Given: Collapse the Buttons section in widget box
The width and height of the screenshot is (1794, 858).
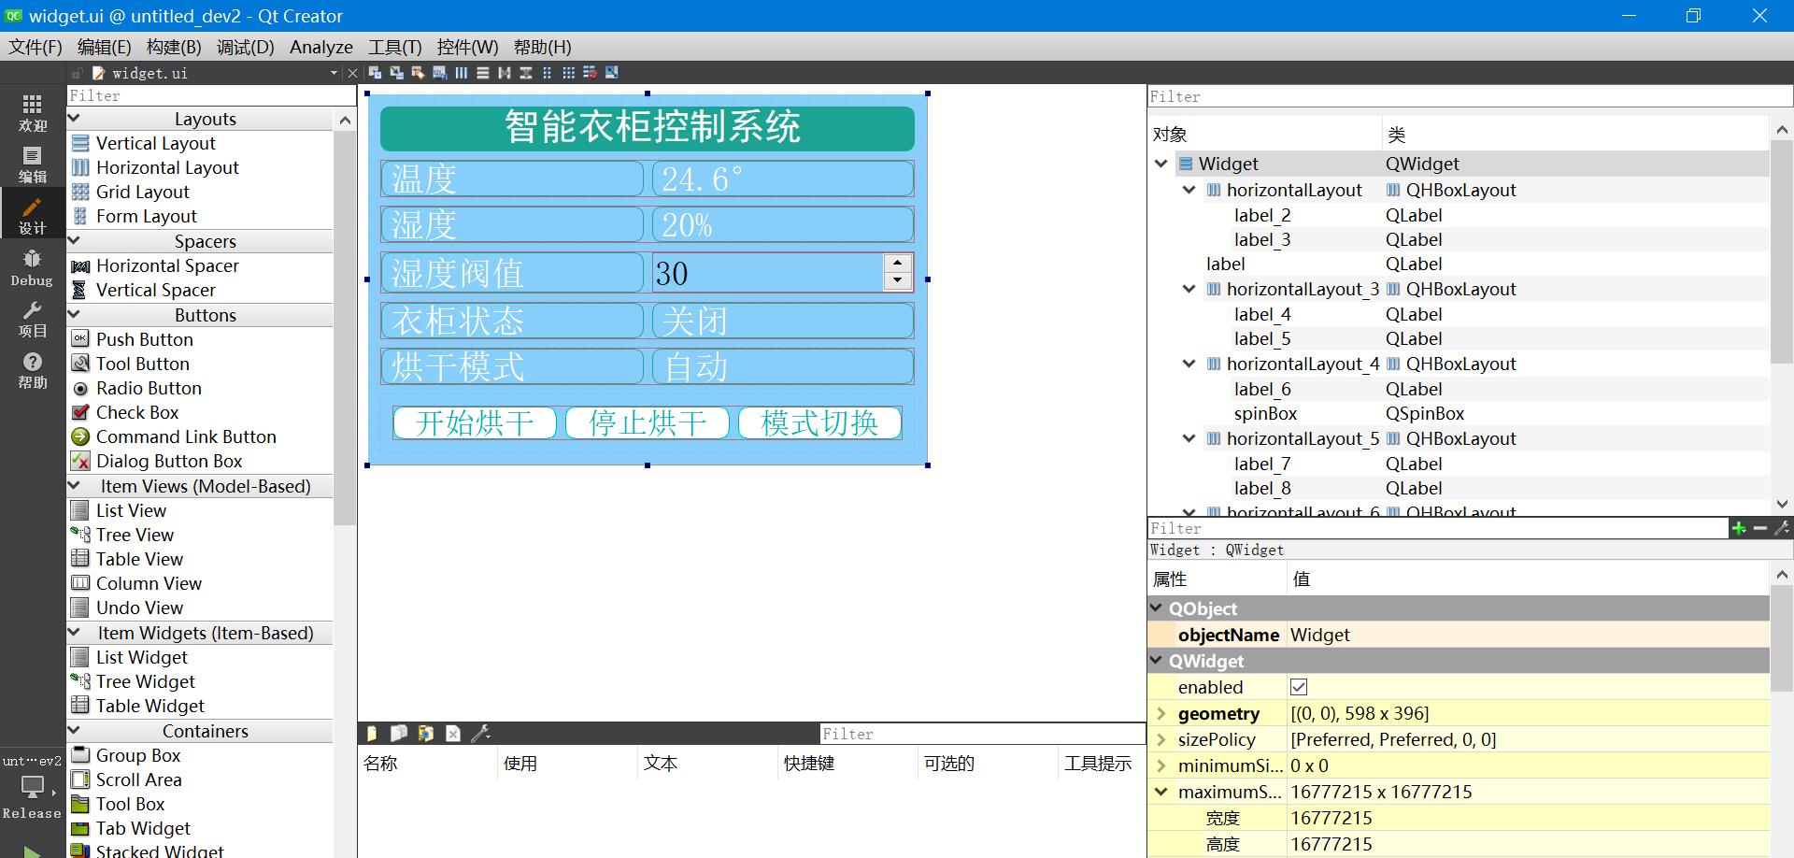Looking at the screenshot, I should pos(75,315).
